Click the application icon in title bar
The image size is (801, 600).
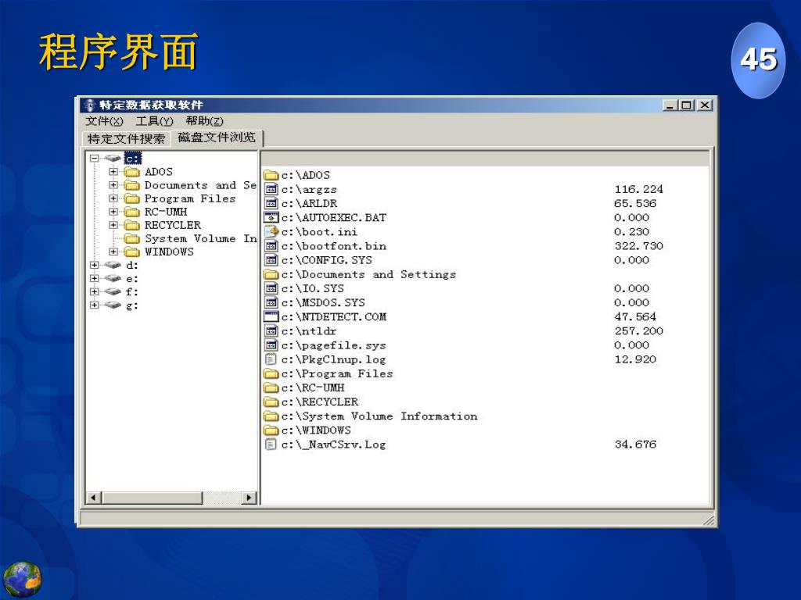pos(90,105)
